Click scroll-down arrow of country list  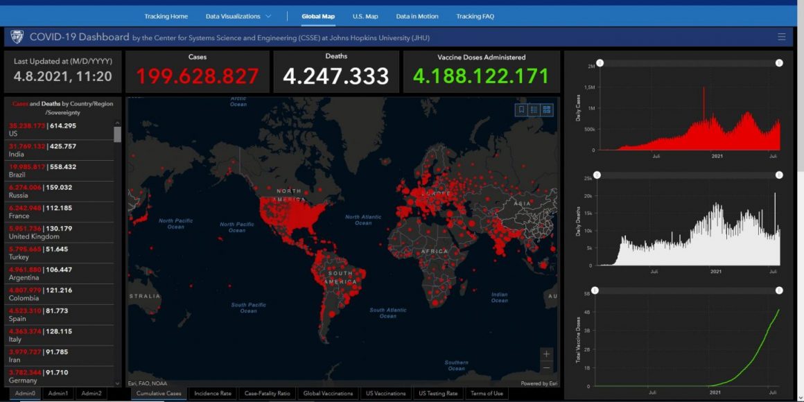click(x=117, y=383)
